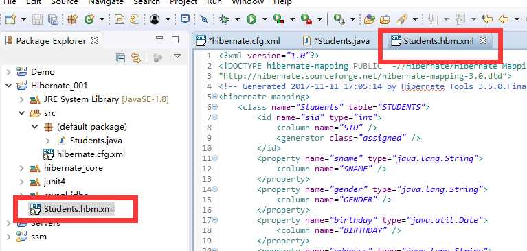Click the generator class="assigned" line
This screenshot has width=527, height=251.
(348, 138)
